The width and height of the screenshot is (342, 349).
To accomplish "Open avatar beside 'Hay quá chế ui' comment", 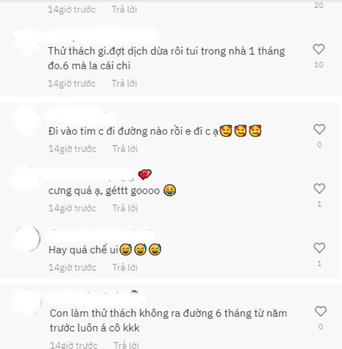I will coord(27,238).
